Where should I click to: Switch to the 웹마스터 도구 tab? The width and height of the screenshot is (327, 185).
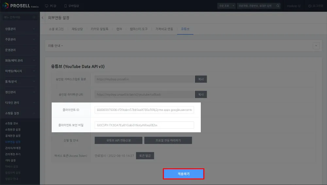point(139,29)
